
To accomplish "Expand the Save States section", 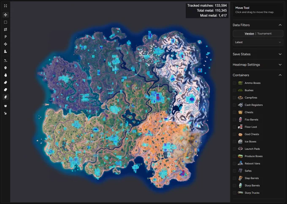I will [258, 54].
